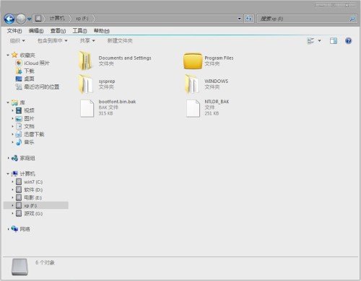Viewport: 361px width, 281px height.
Task: Select the 图片 library
Action: pos(29,118)
